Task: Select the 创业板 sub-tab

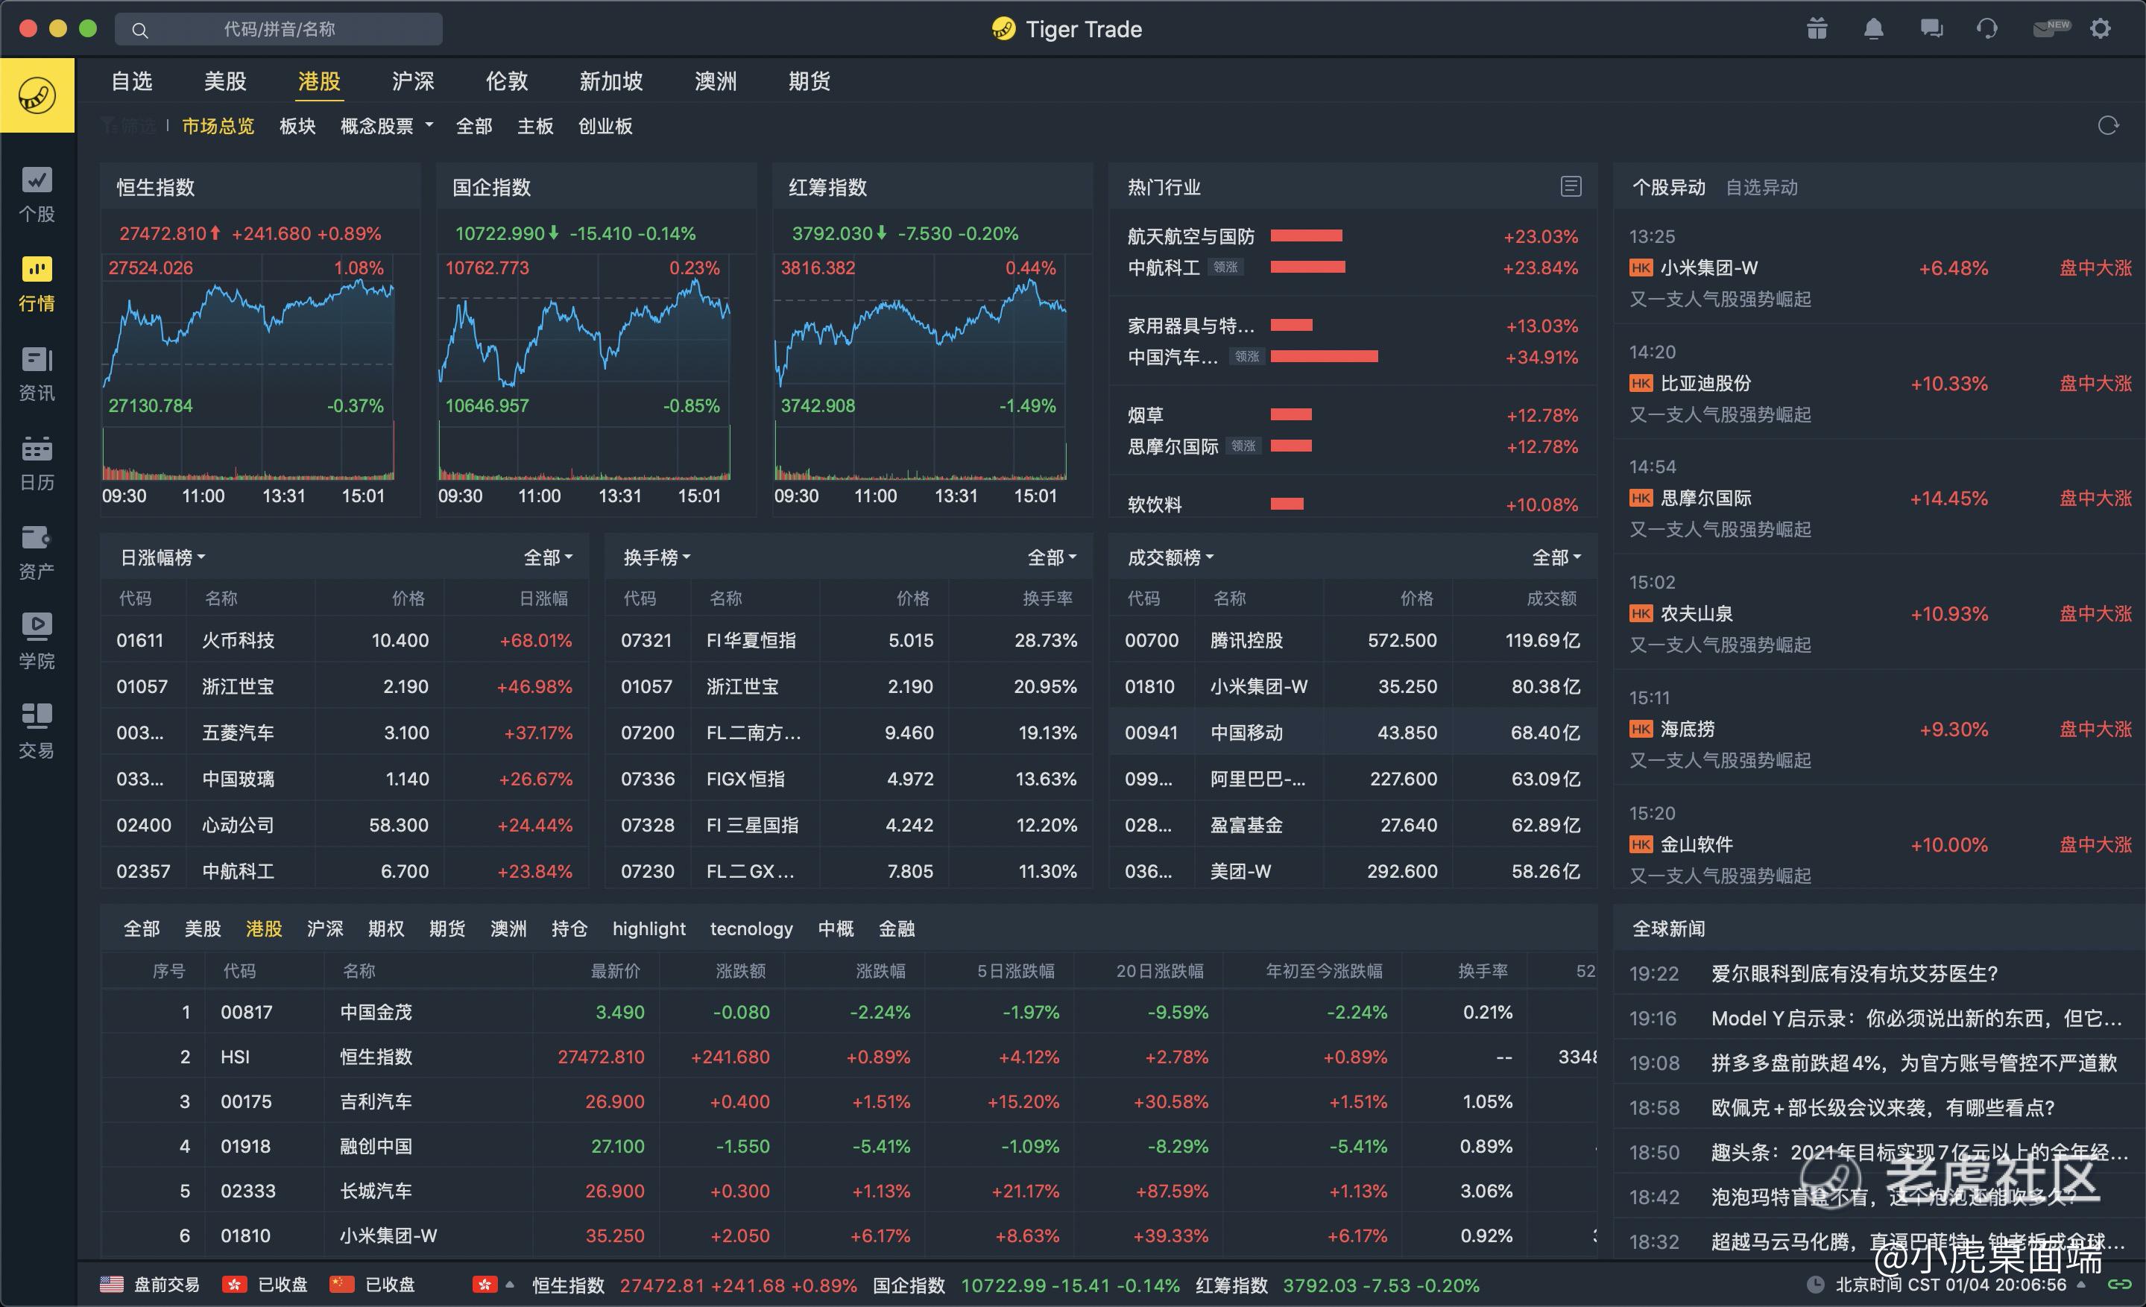Action: tap(605, 126)
